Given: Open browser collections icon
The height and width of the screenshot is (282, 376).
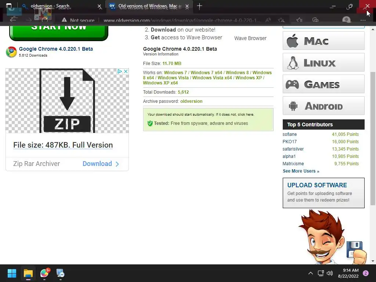Looking at the screenshot, I should tap(315, 20).
